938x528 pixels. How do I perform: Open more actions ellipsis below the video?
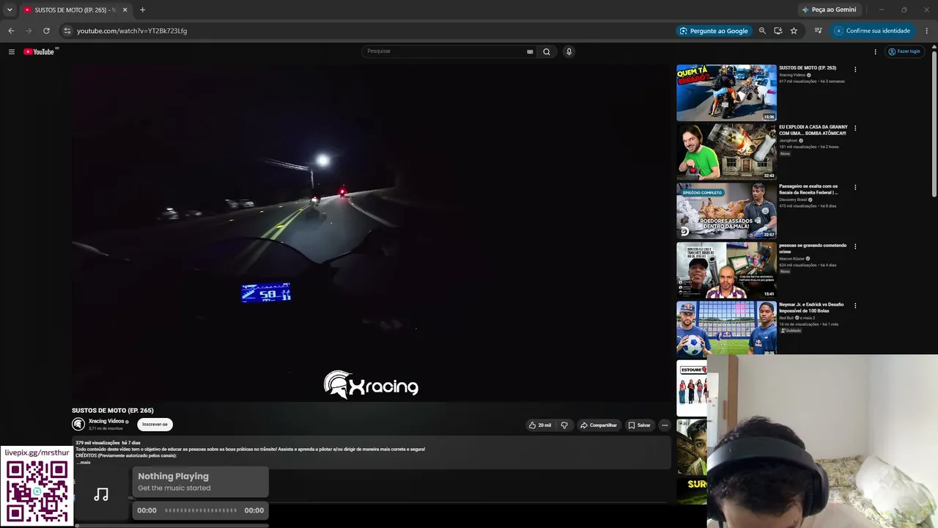tap(665, 425)
